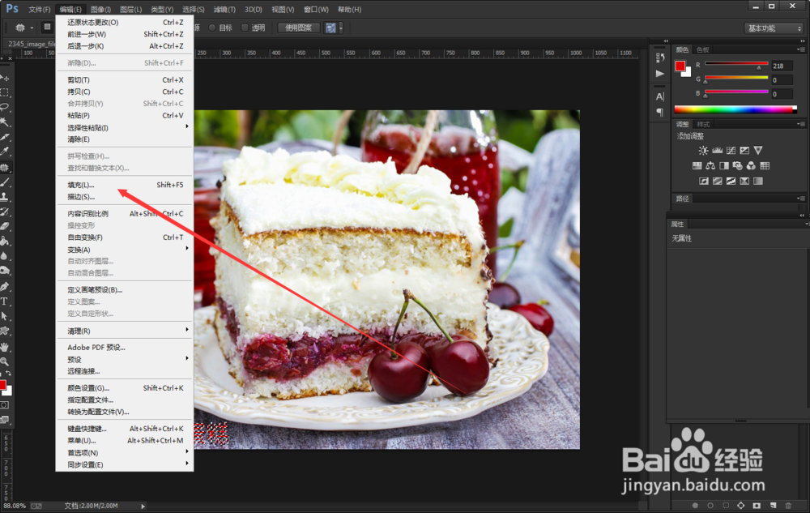This screenshot has width=810, height=513.
Task: Add an Exposure adjustment
Action: pos(744,151)
